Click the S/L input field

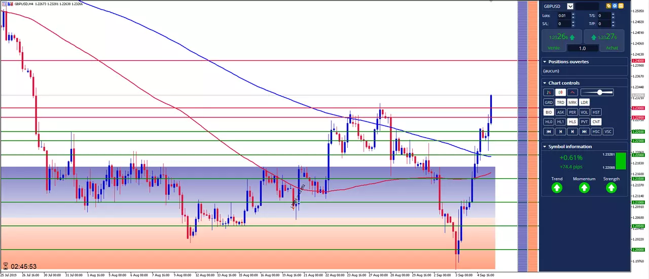(x=564, y=24)
